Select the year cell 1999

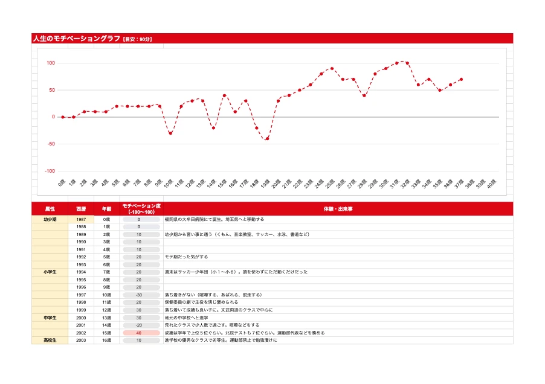(x=81, y=310)
